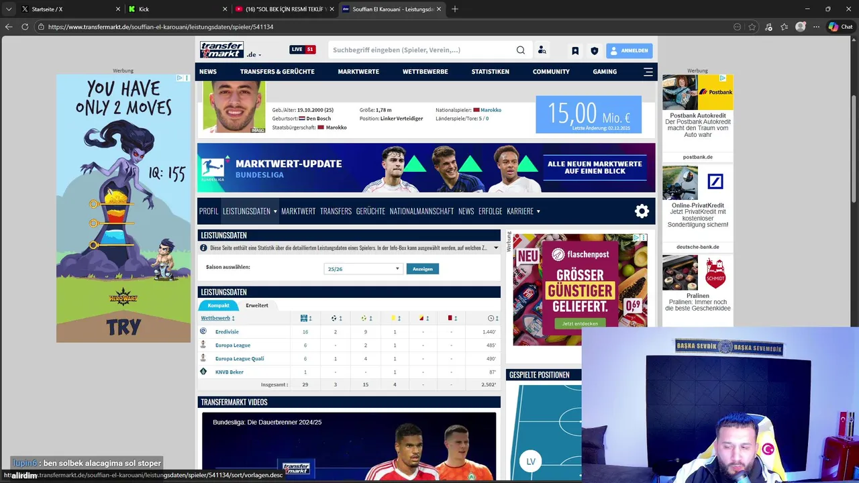Click the Anzeigen button
The height and width of the screenshot is (483, 859).
(x=422, y=269)
